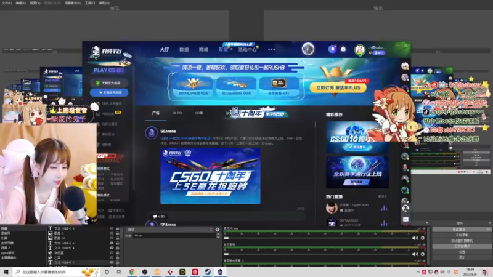The height and width of the screenshot is (277, 493).
Task: Adjust the 台式音响 volume slider
Action: [317, 254]
